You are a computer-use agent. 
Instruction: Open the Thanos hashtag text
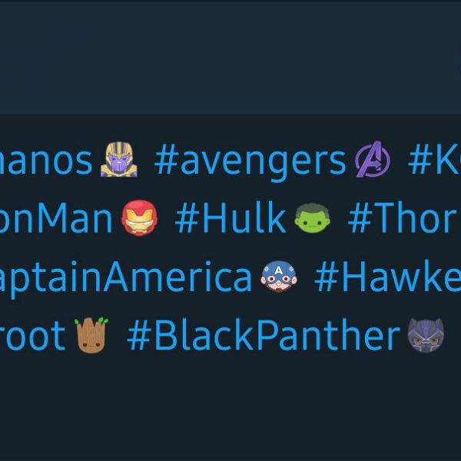[x=46, y=161]
